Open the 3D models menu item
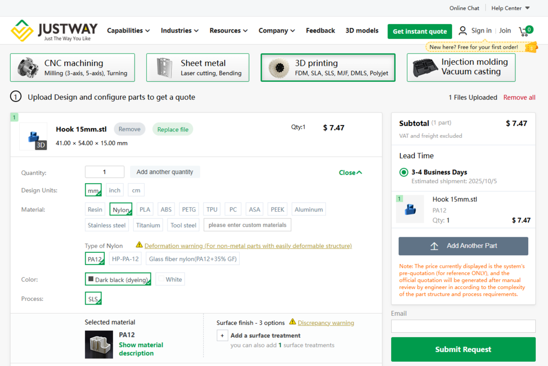Viewport: 548px width, 366px height. coord(362,31)
